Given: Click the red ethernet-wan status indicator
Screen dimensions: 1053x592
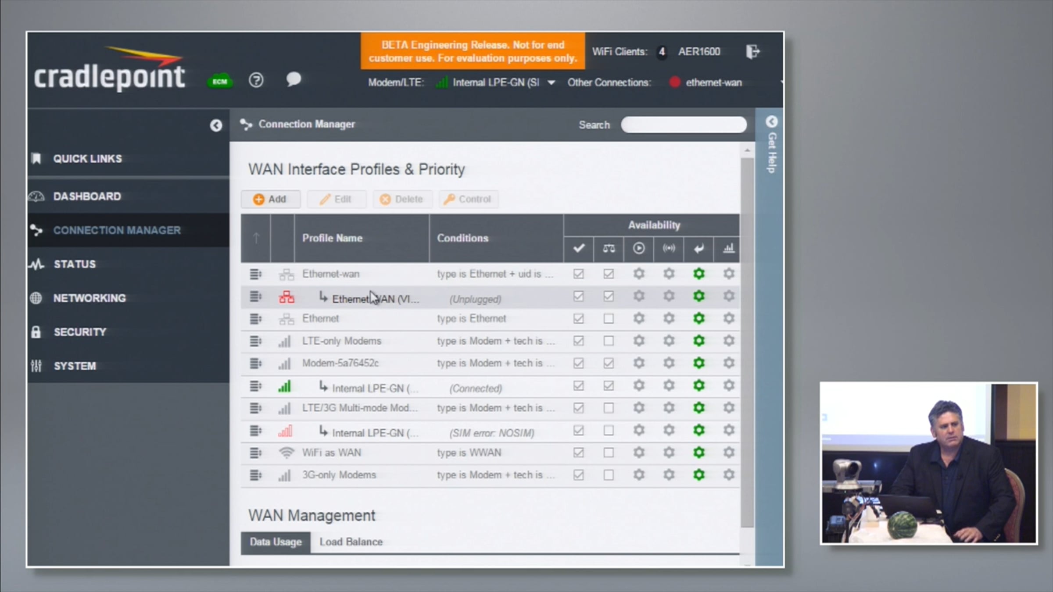Looking at the screenshot, I should pos(675,82).
